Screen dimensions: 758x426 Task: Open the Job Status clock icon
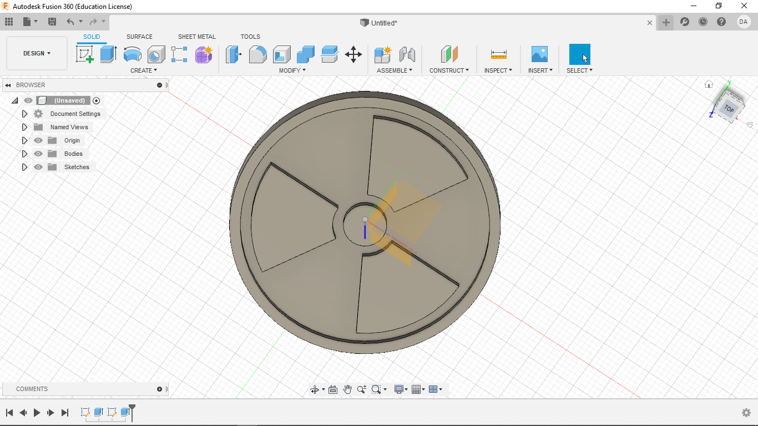(x=703, y=22)
